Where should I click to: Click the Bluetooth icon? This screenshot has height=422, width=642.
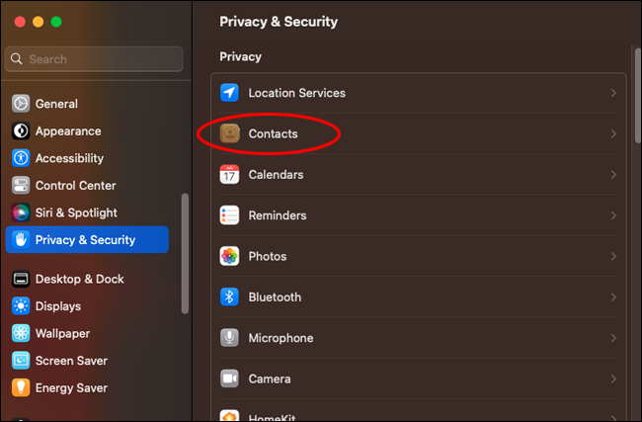[x=229, y=296]
